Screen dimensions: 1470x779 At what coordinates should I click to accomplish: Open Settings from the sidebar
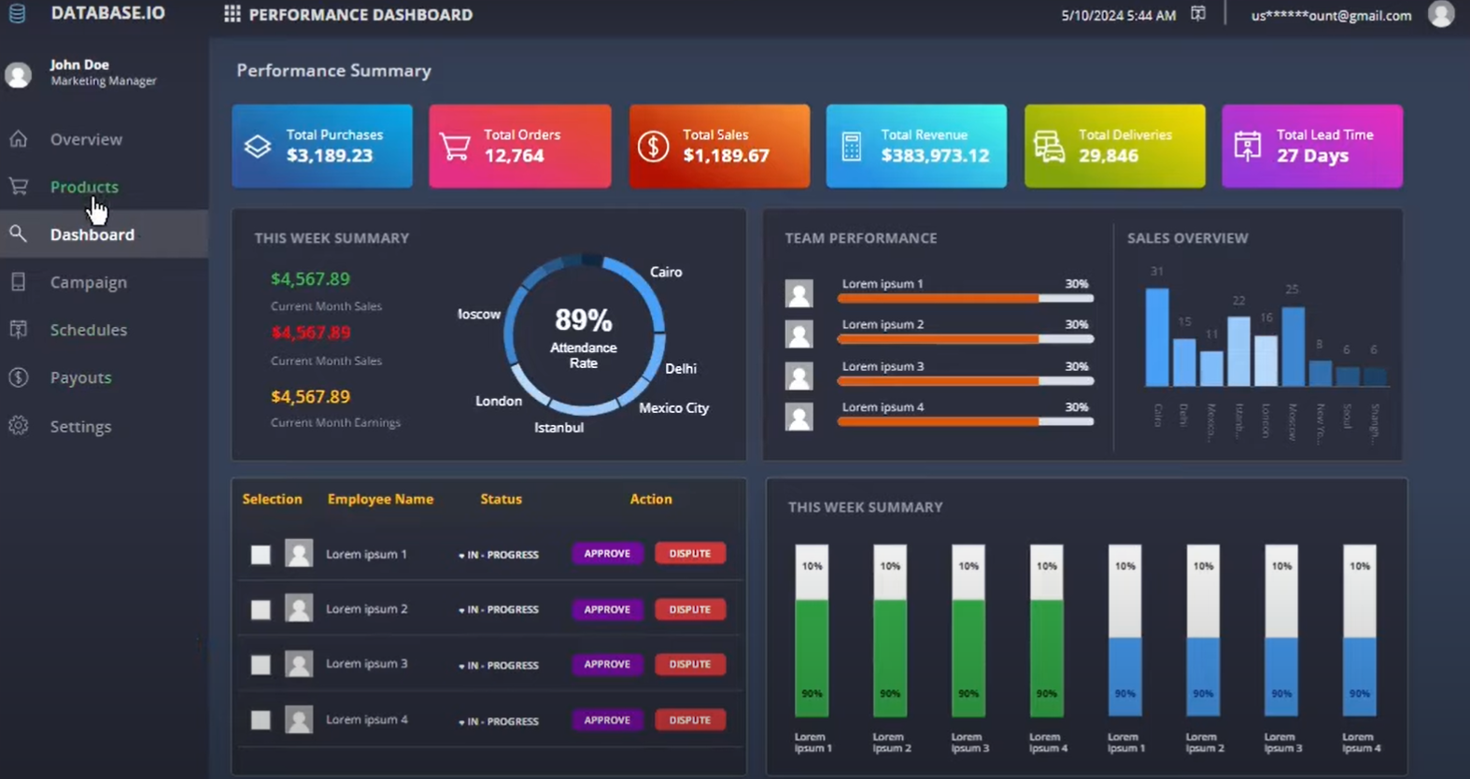tap(80, 426)
